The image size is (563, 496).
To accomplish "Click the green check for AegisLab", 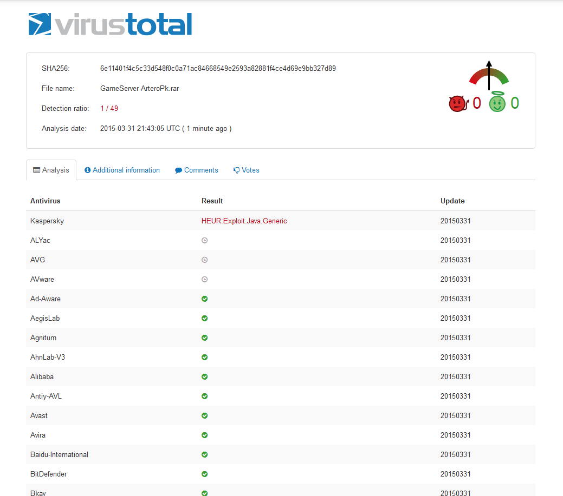I will pos(205,318).
